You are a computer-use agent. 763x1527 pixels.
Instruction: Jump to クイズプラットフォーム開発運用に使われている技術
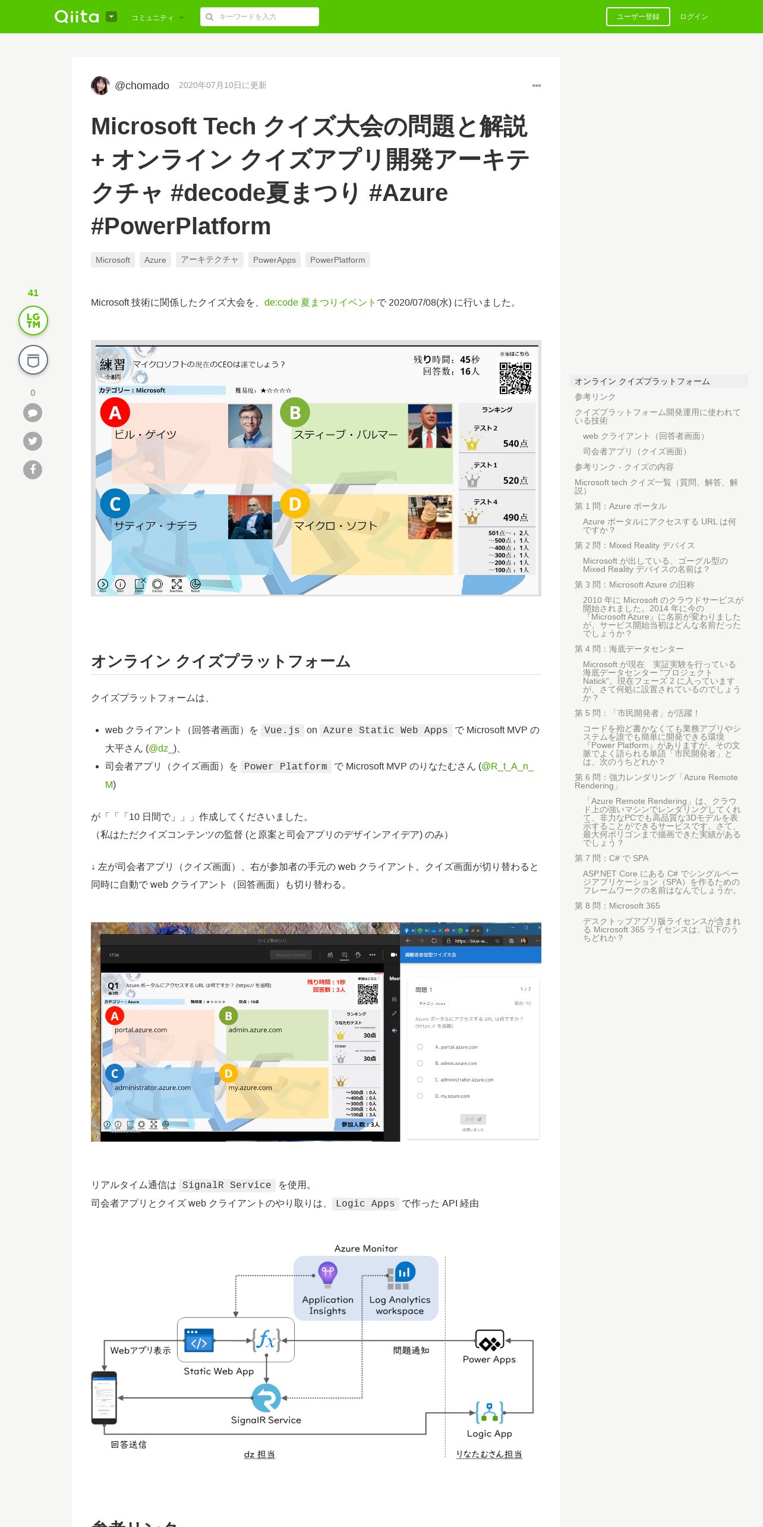[x=658, y=416]
